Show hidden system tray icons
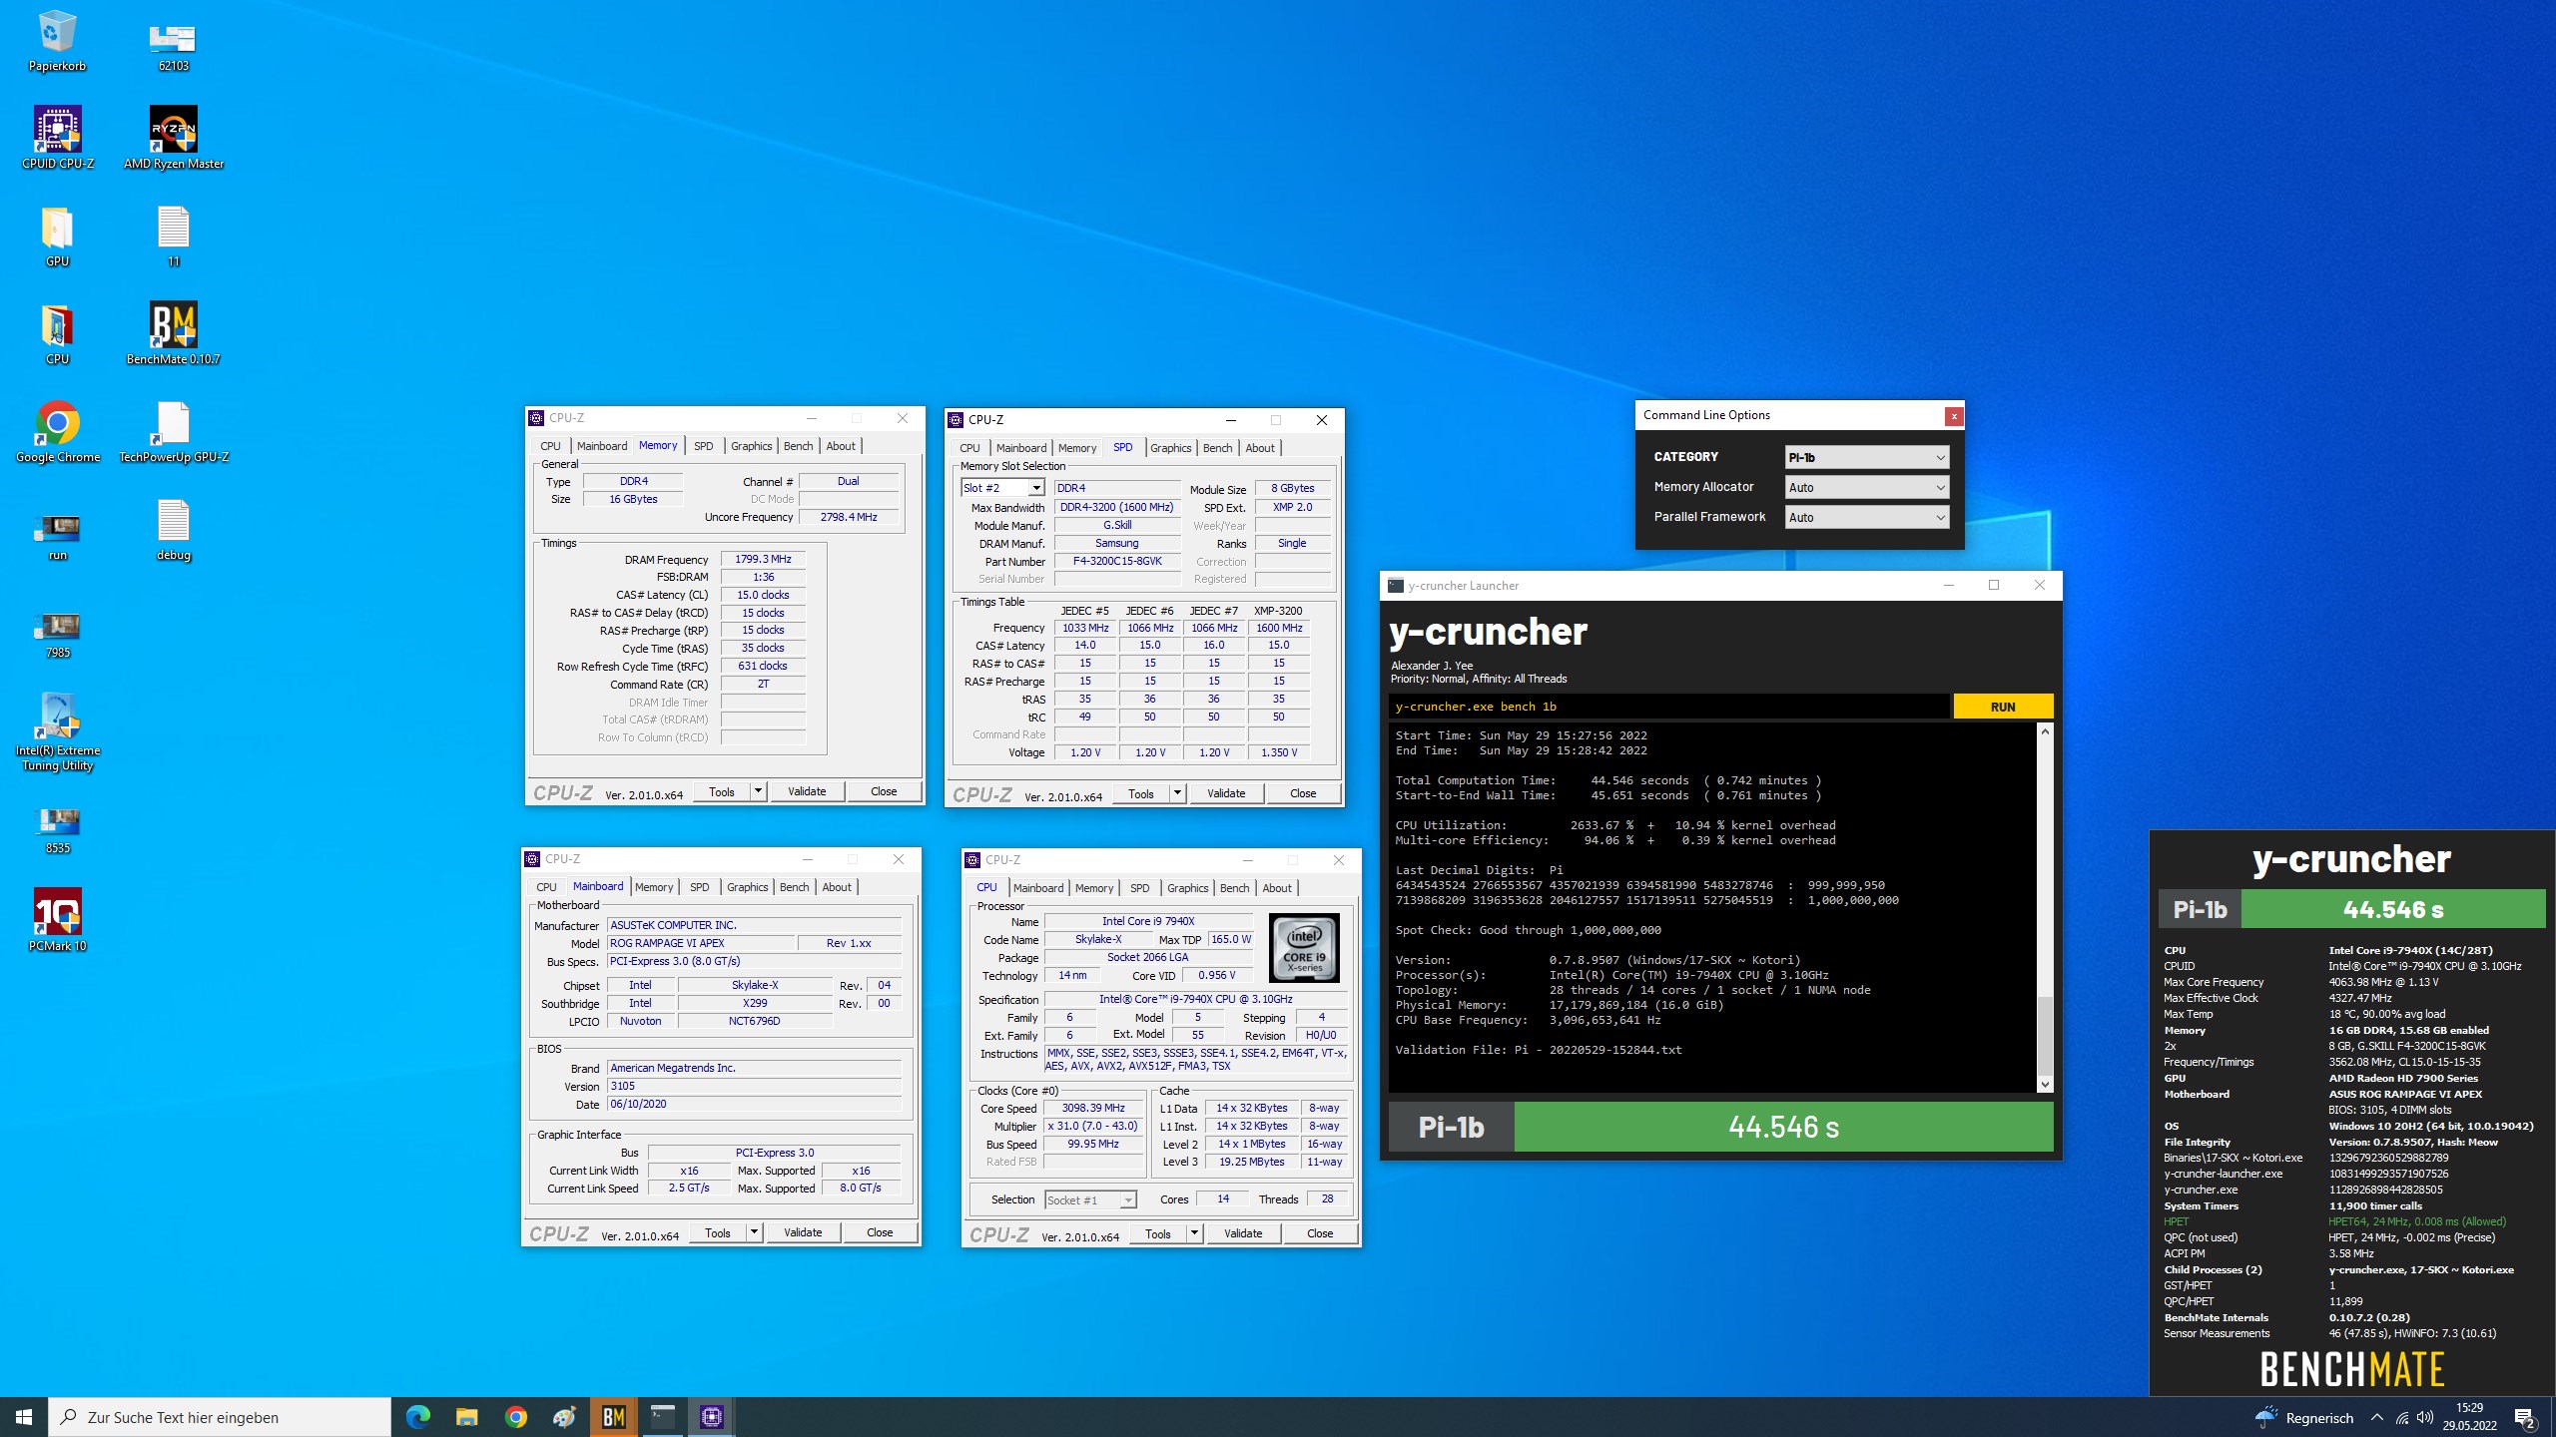Image resolution: width=2556 pixels, height=1437 pixels. tap(2376, 1417)
